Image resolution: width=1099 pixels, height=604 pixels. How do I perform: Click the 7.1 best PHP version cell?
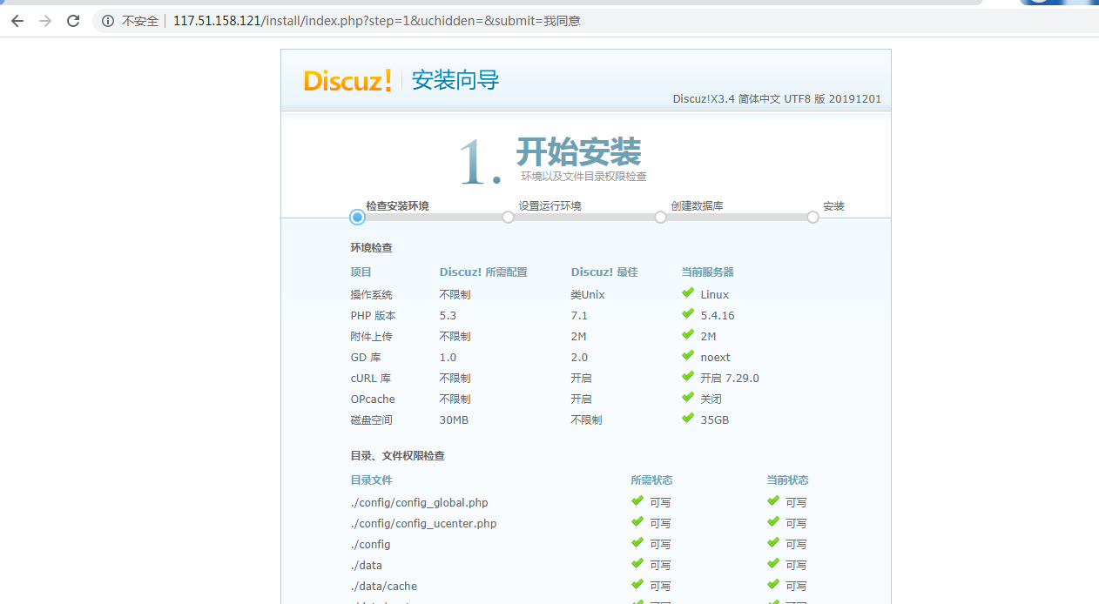click(579, 316)
